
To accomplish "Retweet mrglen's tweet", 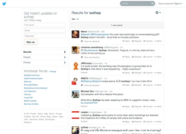I will point(136,122).
